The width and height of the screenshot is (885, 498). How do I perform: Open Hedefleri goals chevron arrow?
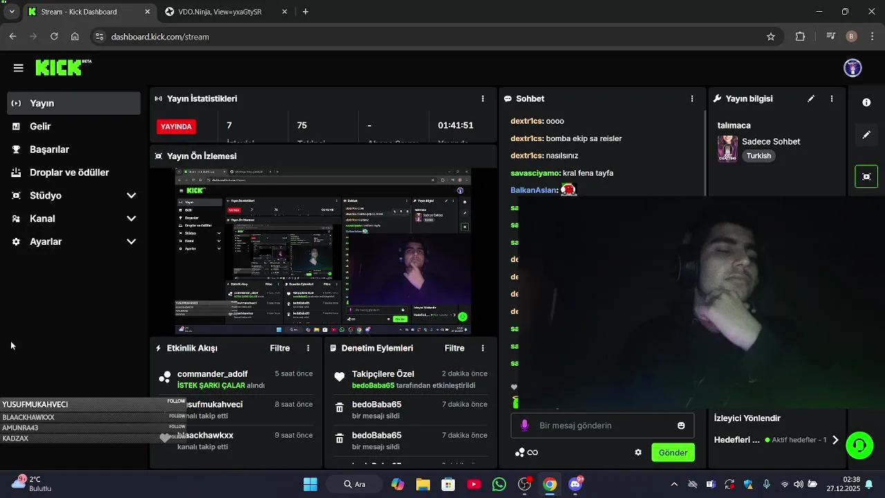pyautogui.click(x=835, y=440)
